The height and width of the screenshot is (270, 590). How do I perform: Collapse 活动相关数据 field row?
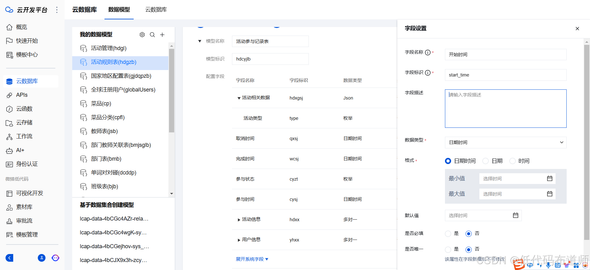pos(239,98)
